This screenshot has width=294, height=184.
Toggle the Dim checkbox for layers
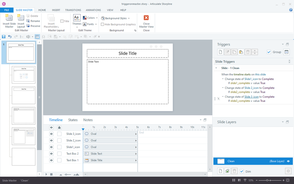tap(242, 171)
